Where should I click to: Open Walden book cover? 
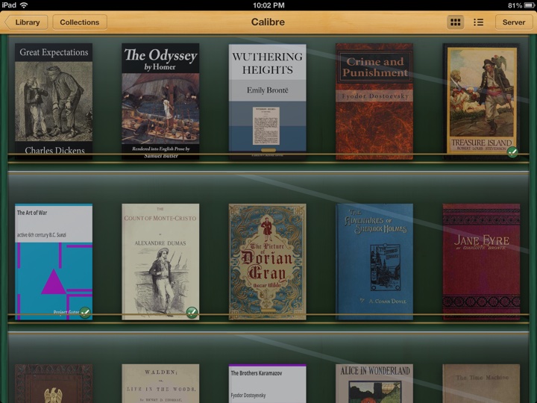tap(160, 384)
